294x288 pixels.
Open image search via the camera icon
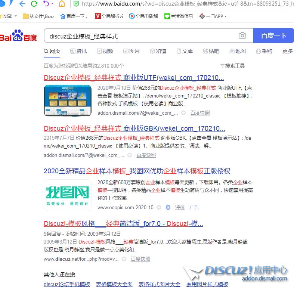(x=242, y=35)
